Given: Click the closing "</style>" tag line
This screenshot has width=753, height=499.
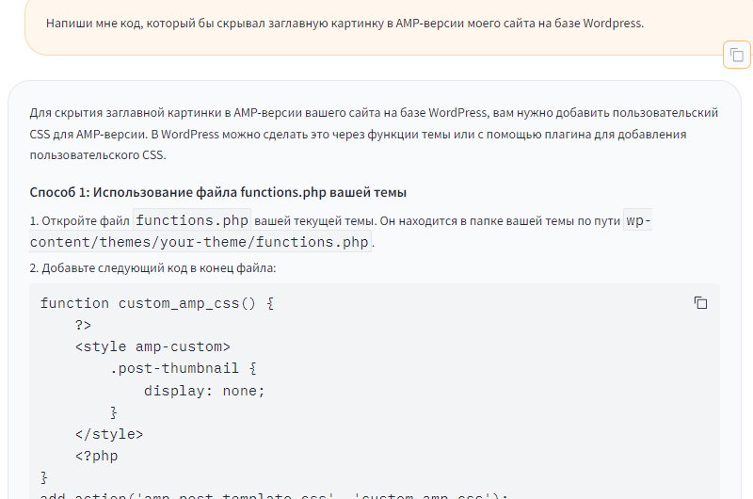Looking at the screenshot, I should (109, 434).
